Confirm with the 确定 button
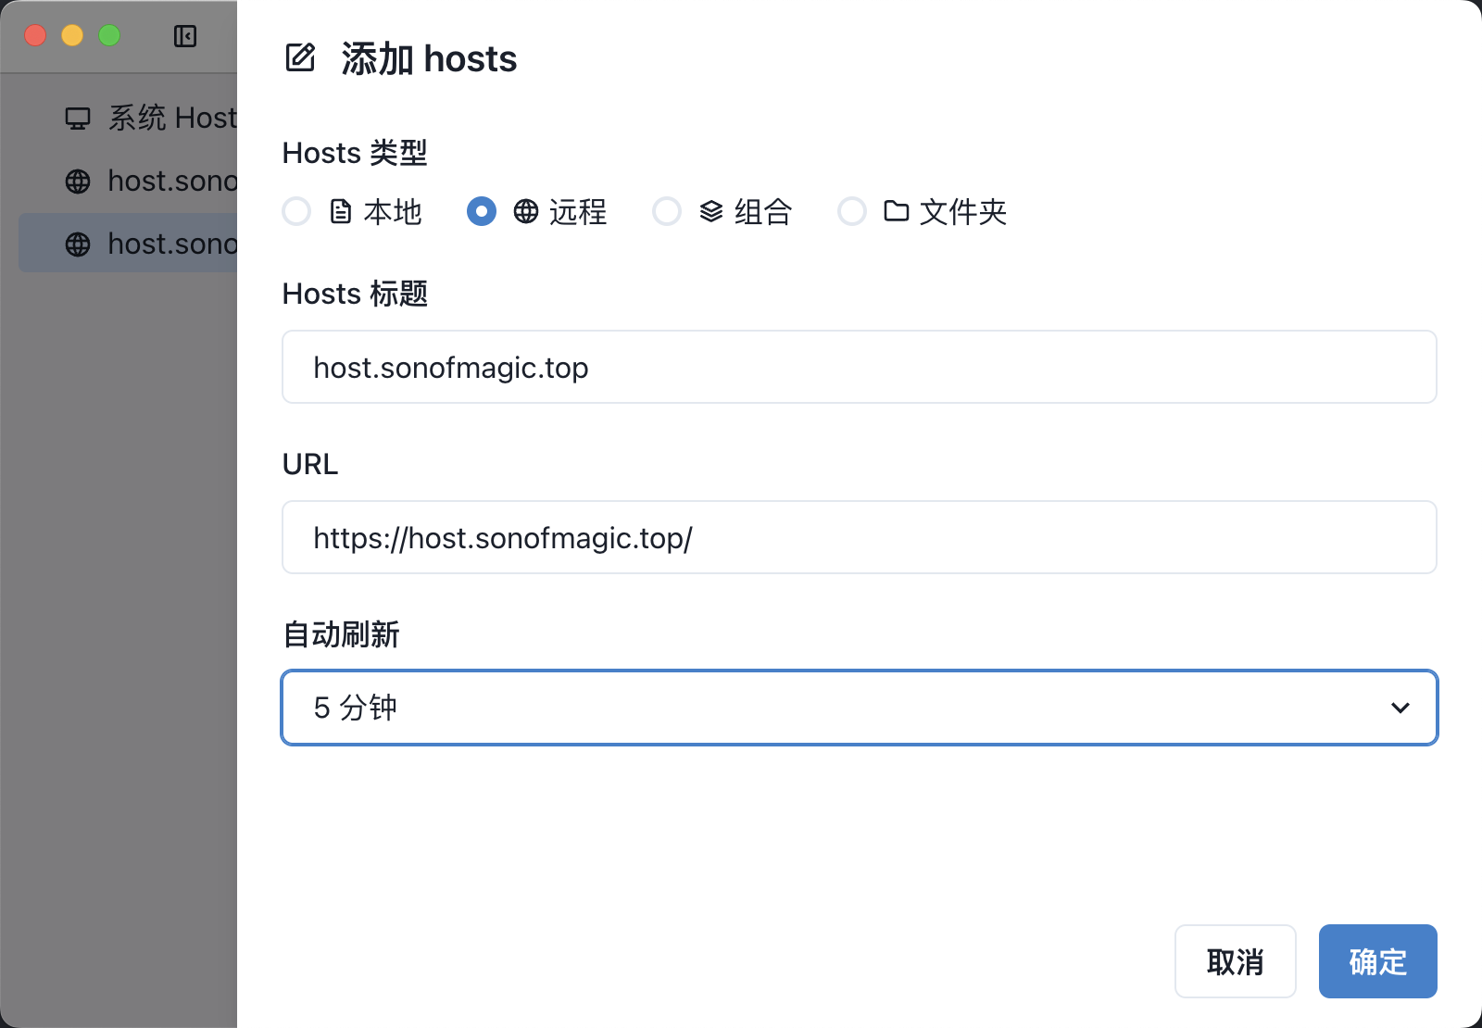1482x1028 pixels. click(1377, 961)
